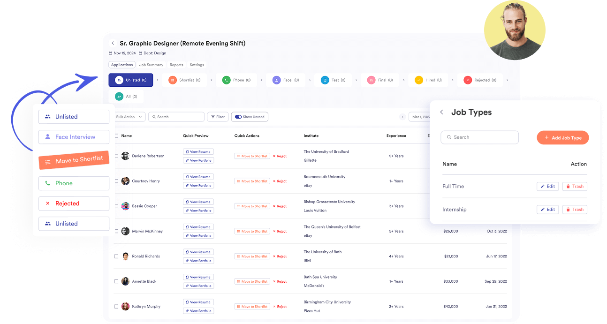Click back arrow beside Sr. Graphic Designer title
607x324 pixels.
point(113,44)
